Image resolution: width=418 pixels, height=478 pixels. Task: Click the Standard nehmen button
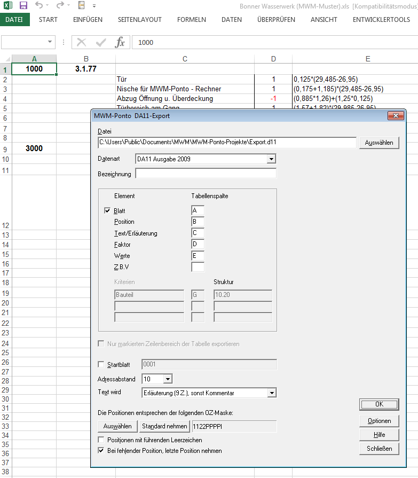[164, 426]
